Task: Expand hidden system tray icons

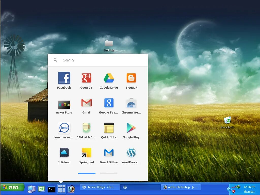Action: (229, 189)
